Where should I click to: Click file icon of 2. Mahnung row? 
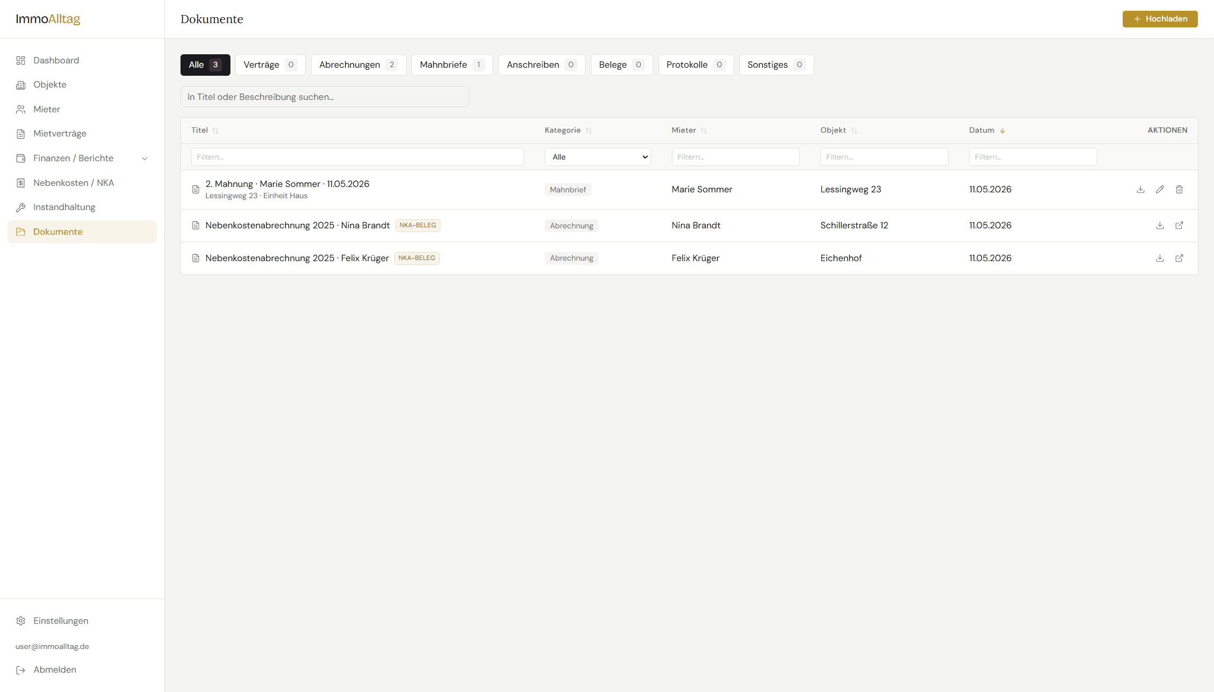[x=196, y=189]
